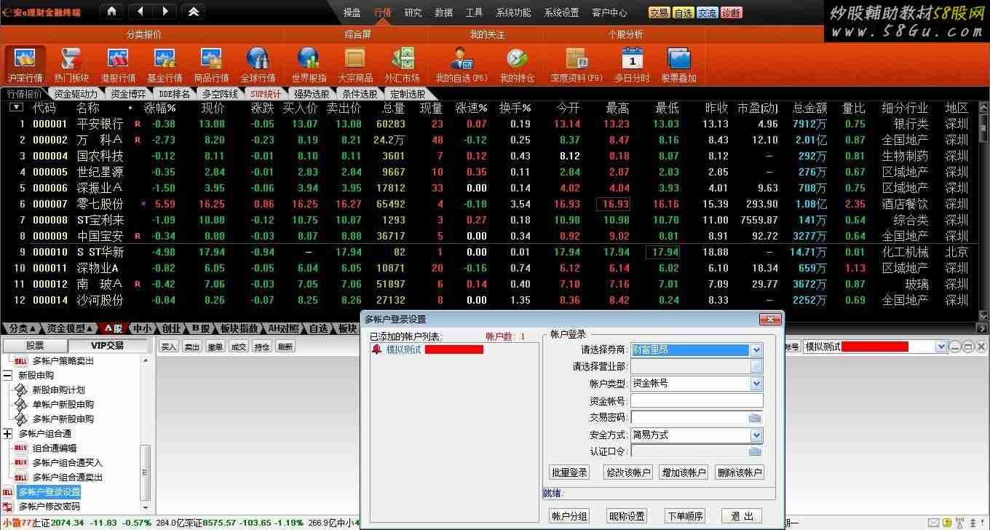Select stock row 000007 零七股份
Viewport: 990px width, 530px height.
[488, 204]
